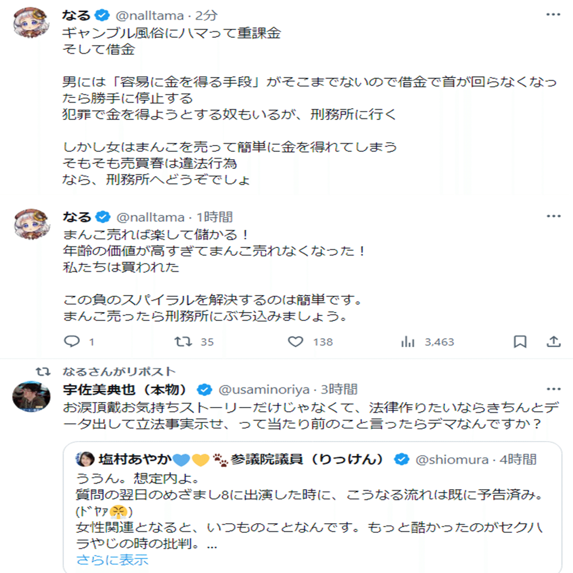The height and width of the screenshot is (573, 573).
Task: Like the post with 138 likes
Action: click(296, 341)
